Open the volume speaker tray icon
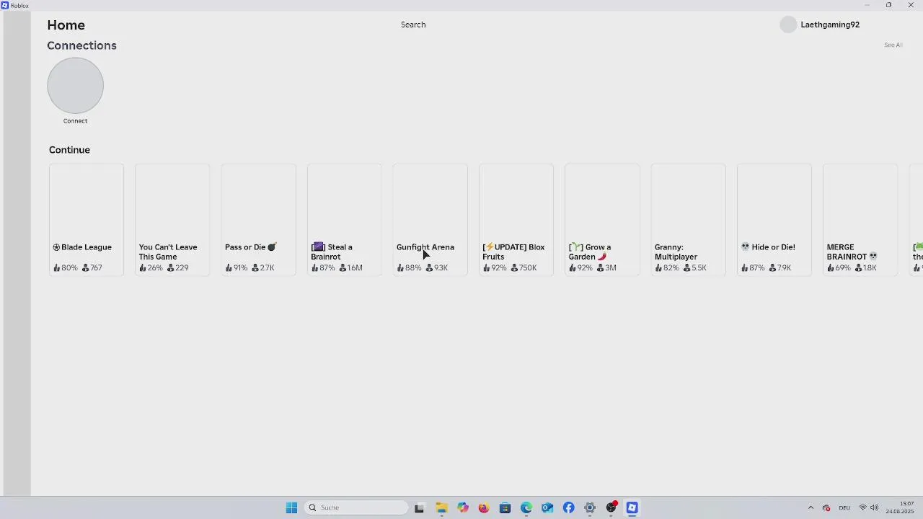The width and height of the screenshot is (923, 519). 875,507
